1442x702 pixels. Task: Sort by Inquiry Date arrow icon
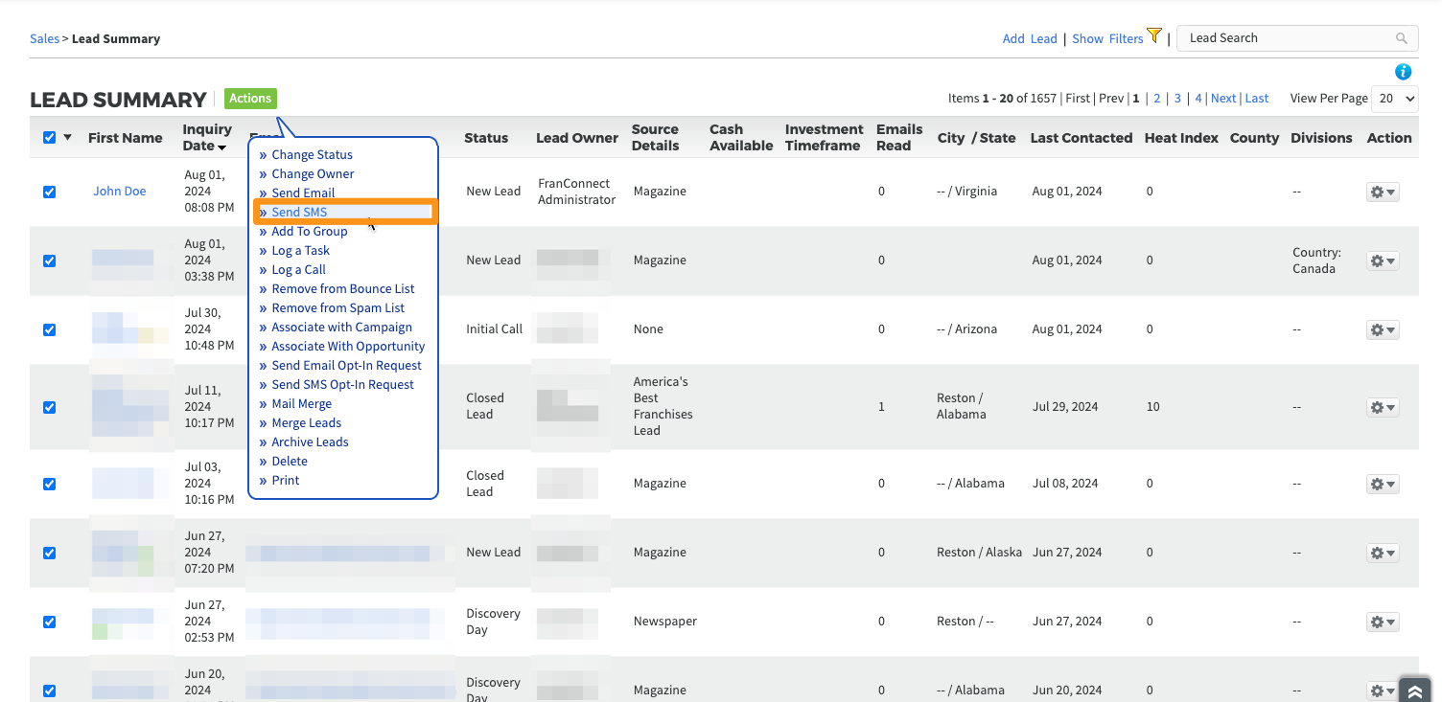pos(222,147)
